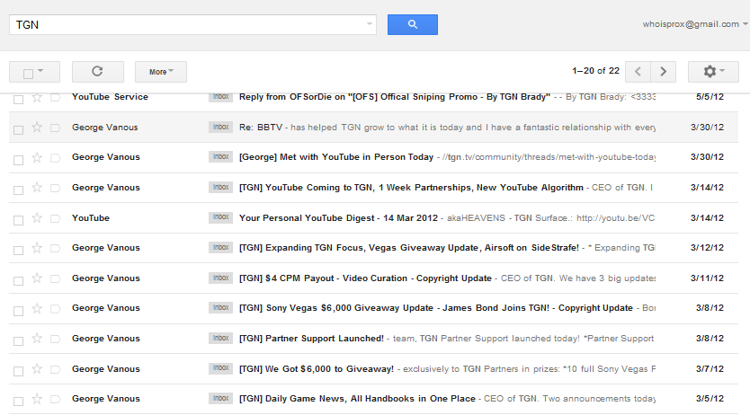The image size is (750, 415).
Task: Mark Sony Vegas Giveaway Update email important
Action: tap(55, 308)
